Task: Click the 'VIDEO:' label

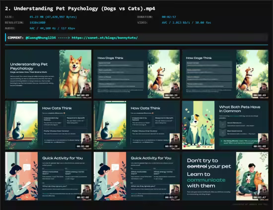Action: (142, 23)
